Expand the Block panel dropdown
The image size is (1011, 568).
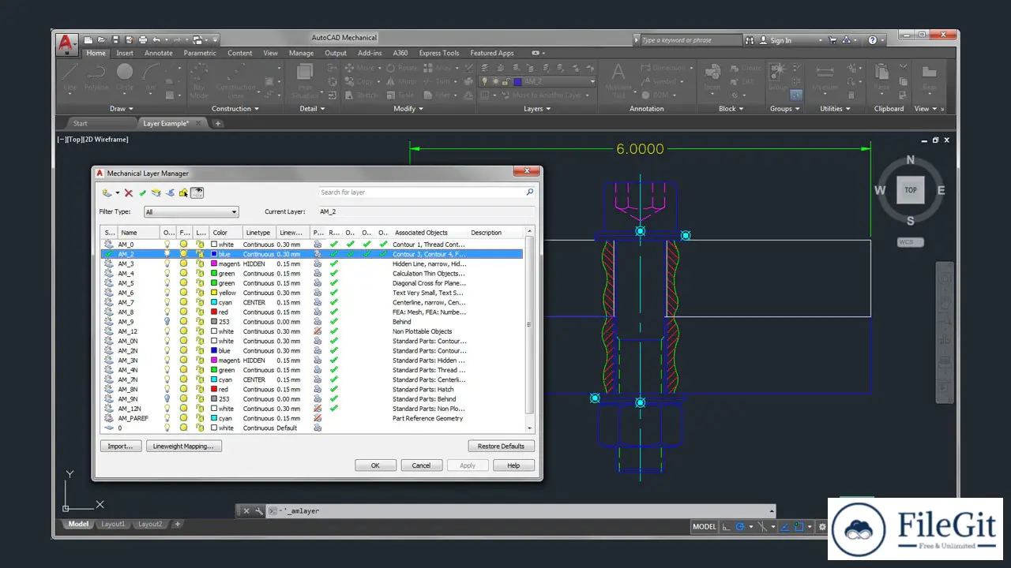(x=731, y=109)
